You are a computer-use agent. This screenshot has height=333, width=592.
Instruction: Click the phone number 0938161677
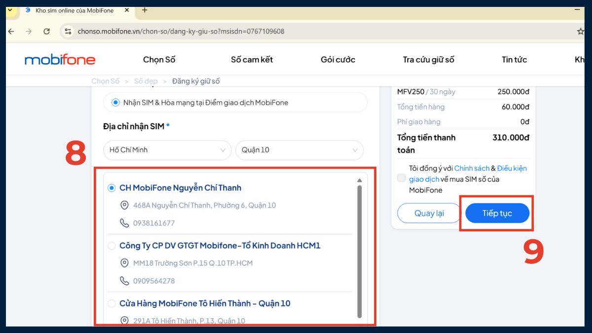pyautogui.click(x=154, y=223)
